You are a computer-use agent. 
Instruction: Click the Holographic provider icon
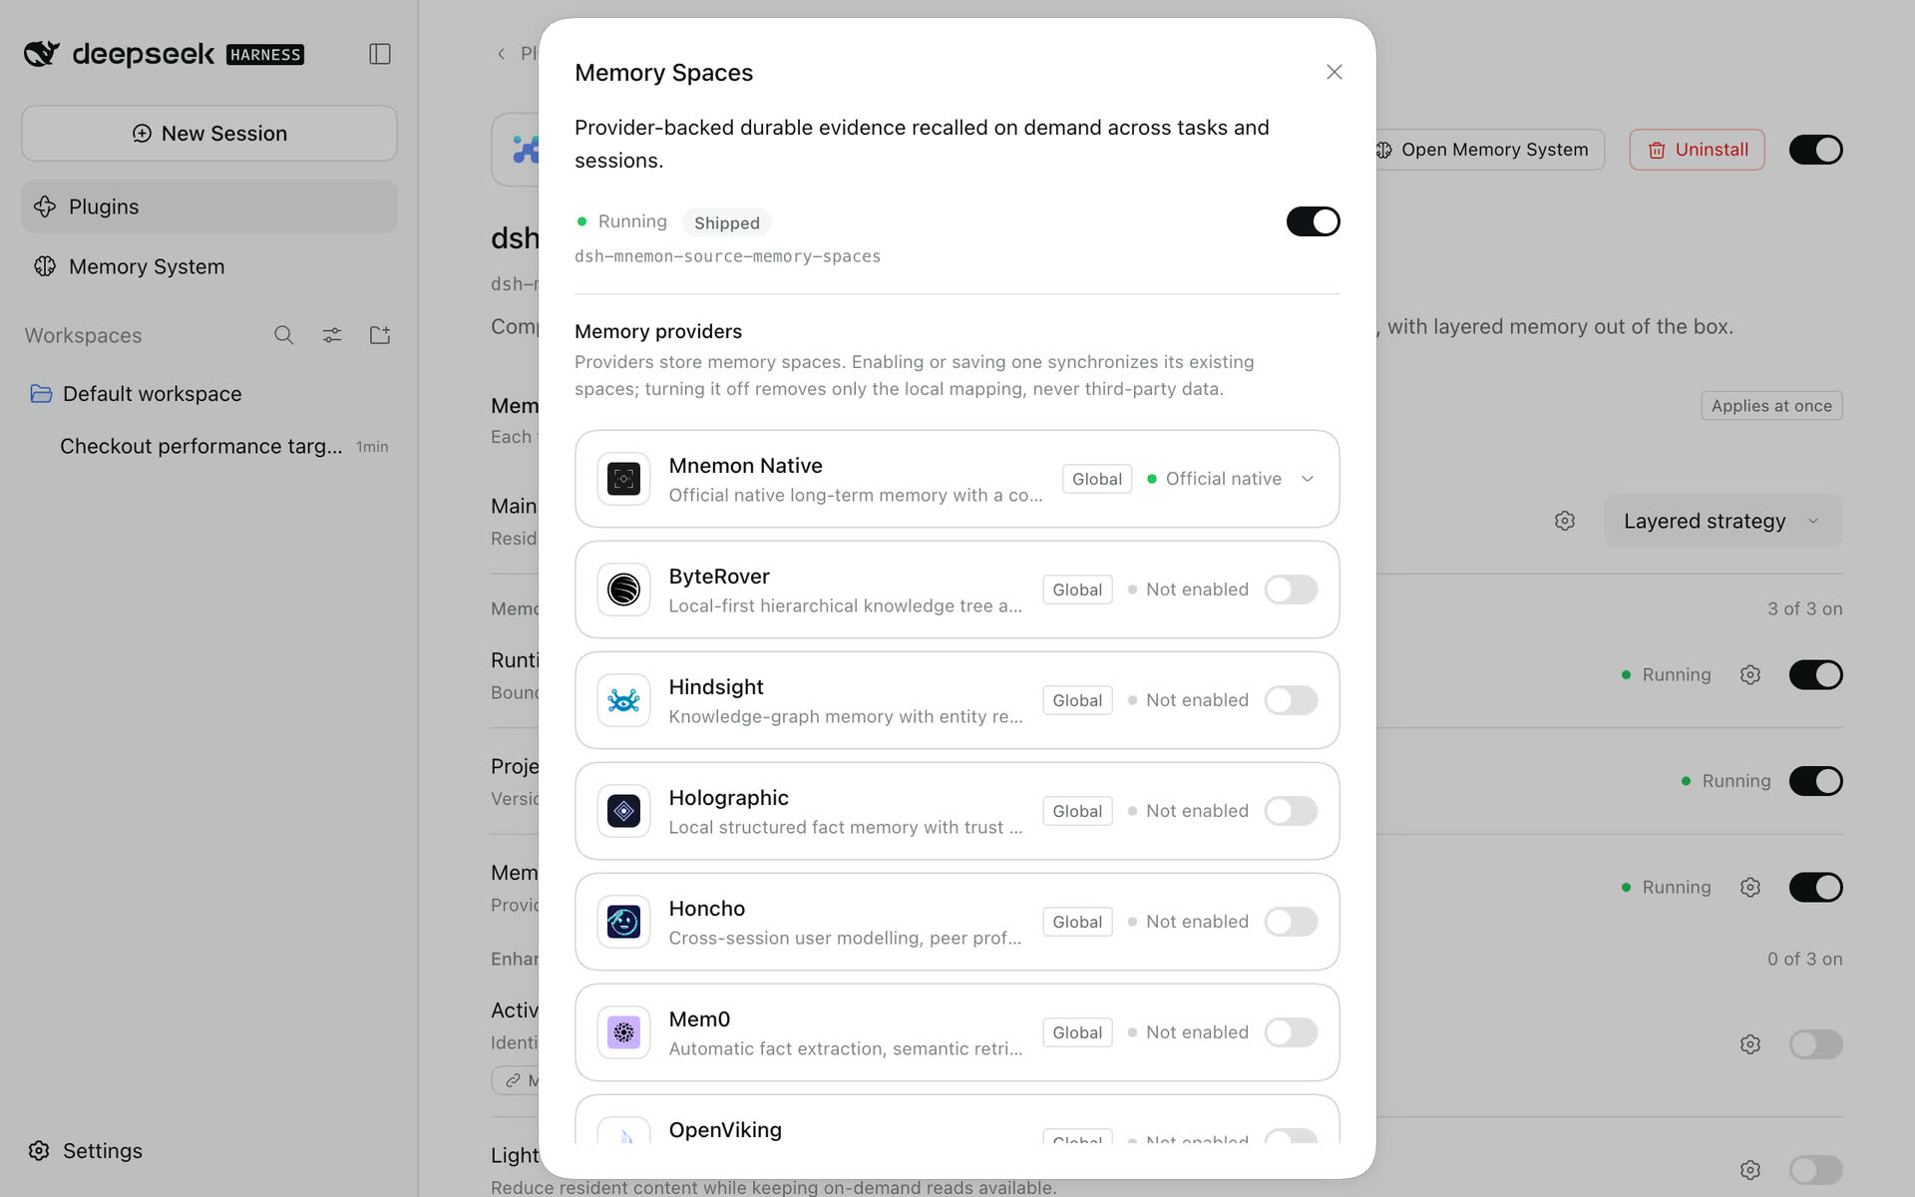pyautogui.click(x=624, y=811)
